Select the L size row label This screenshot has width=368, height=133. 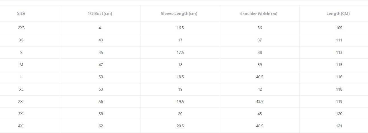click(21, 77)
